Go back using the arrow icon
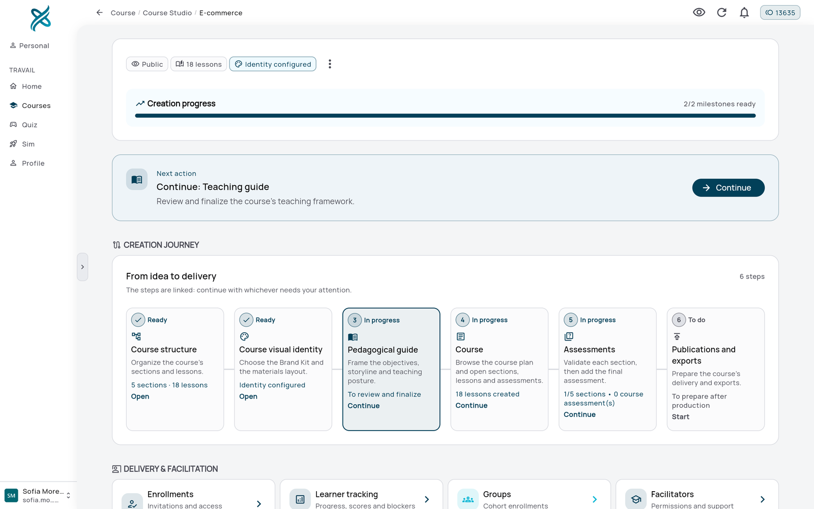This screenshot has width=814, height=509. [x=100, y=13]
